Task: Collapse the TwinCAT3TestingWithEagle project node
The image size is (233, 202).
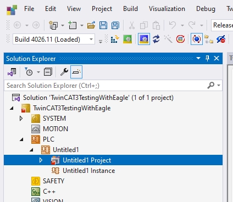Action: tap(12, 108)
